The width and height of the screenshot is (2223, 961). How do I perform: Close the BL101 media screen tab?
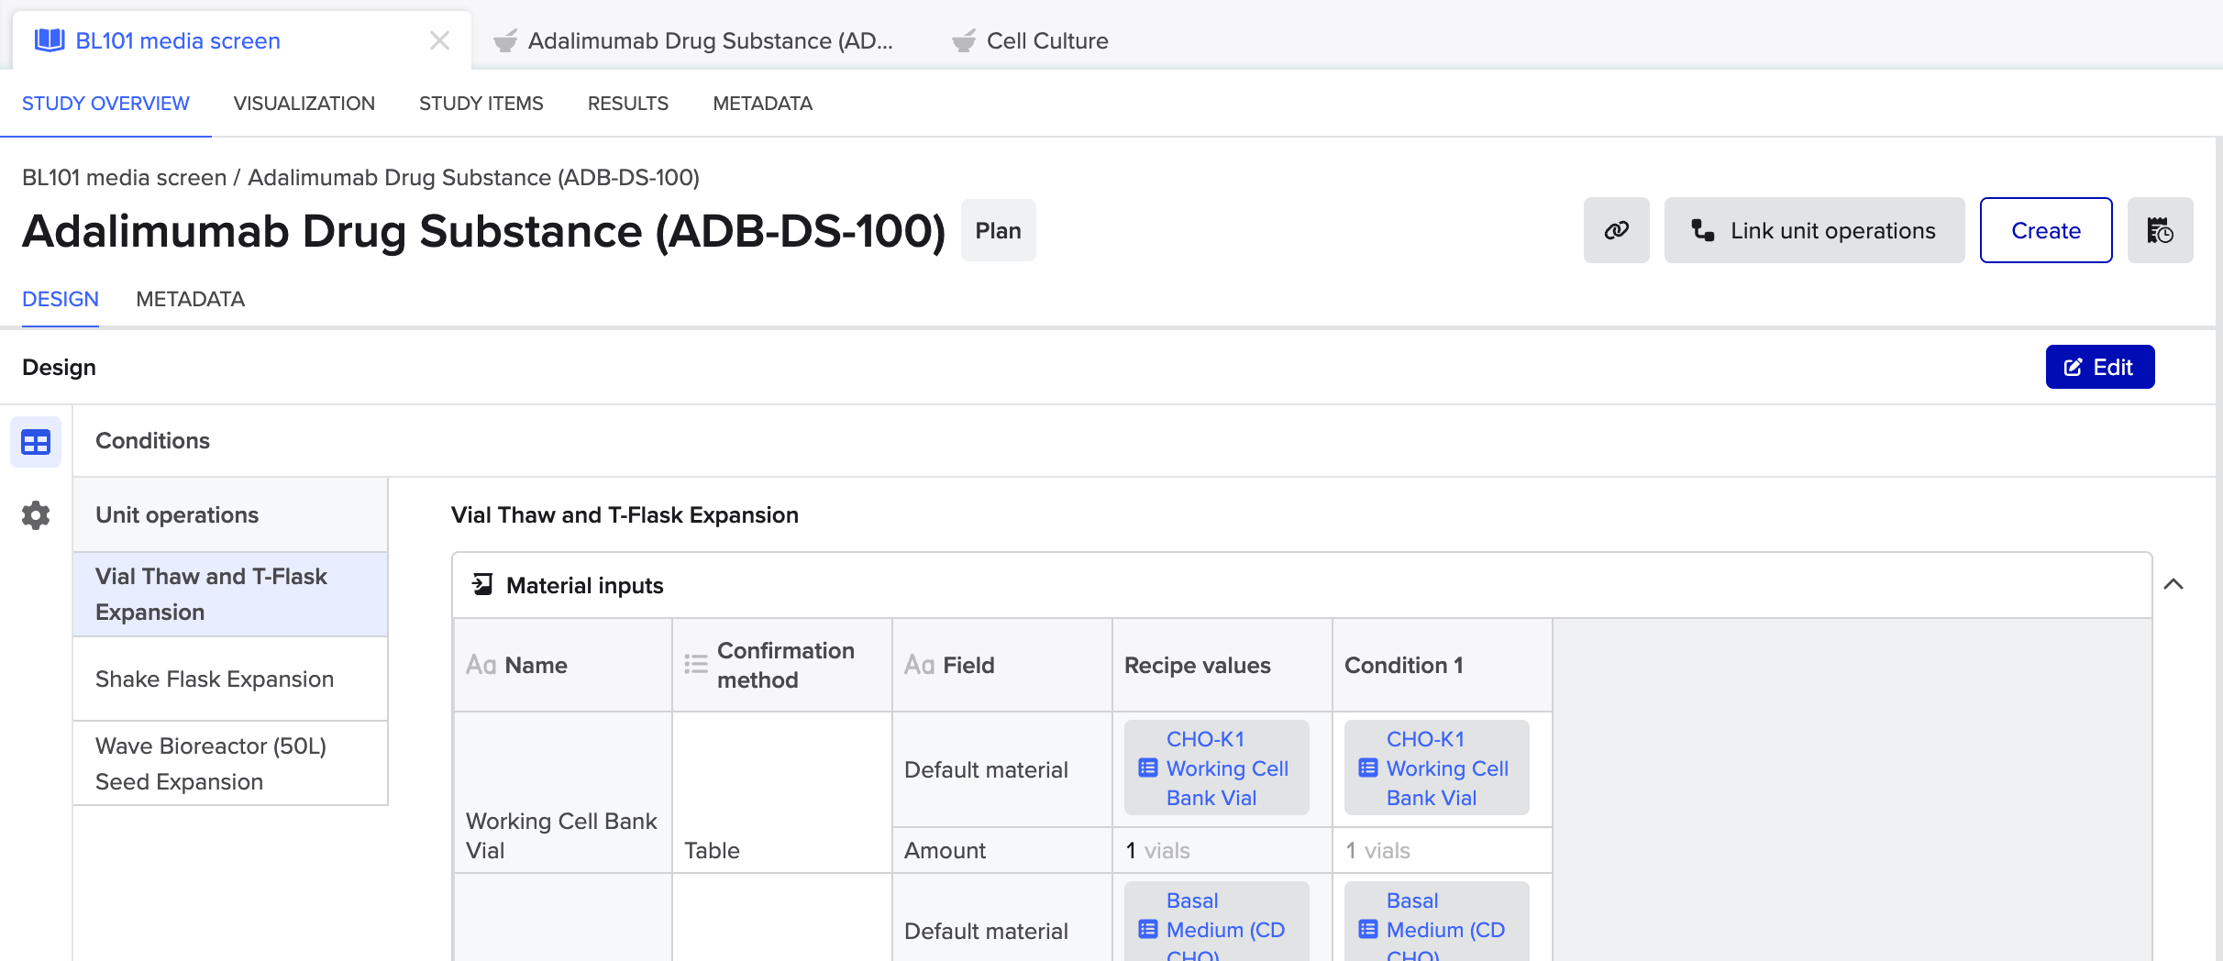439,40
